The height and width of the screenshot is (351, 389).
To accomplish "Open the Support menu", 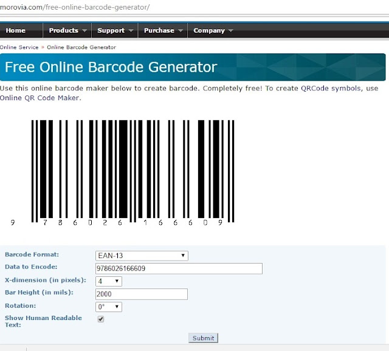I will click(x=115, y=30).
